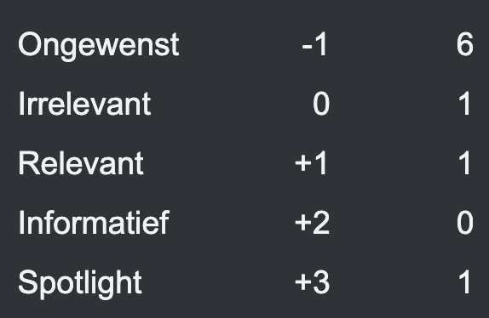489x318 pixels.
Task: Click the count 1 in Relevant row
Action: (x=464, y=163)
